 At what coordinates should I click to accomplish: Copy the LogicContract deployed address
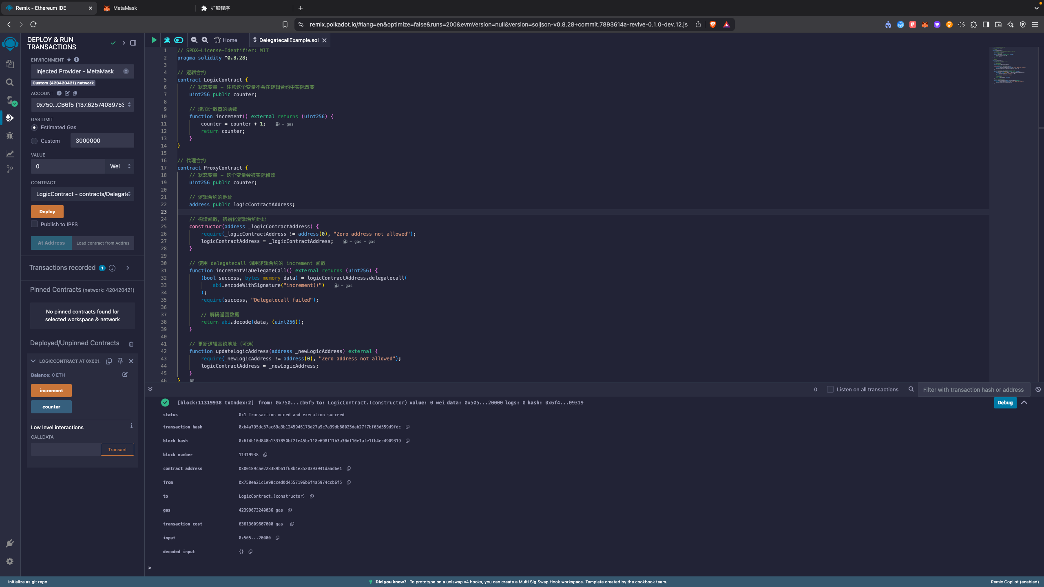pos(109,361)
